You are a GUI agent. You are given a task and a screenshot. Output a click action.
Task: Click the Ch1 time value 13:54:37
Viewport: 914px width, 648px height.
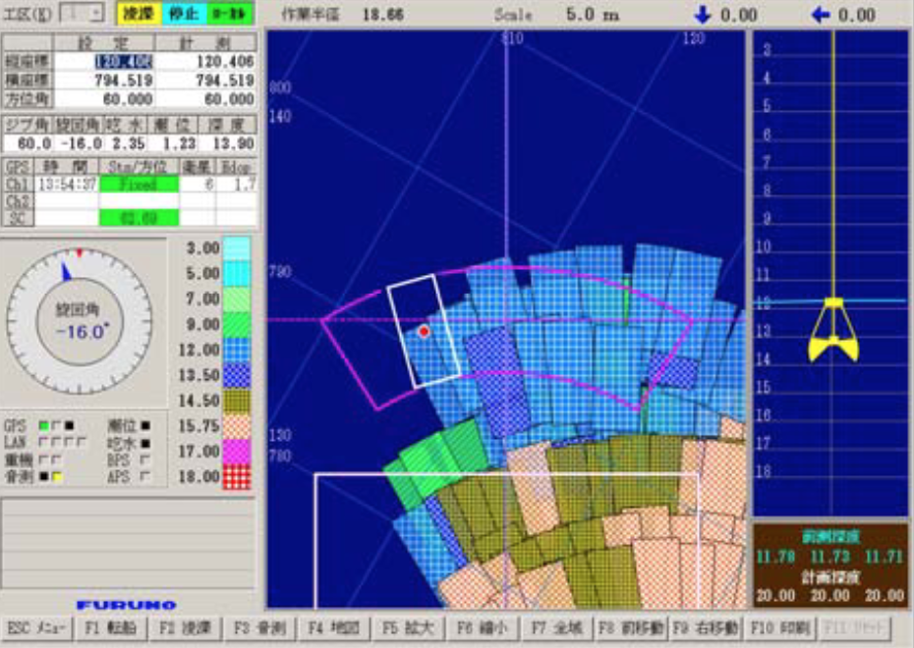tap(67, 185)
